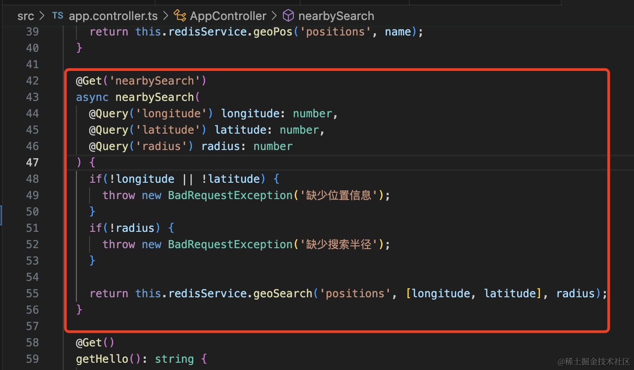
Task: Click BadRequestException on line 49
Action: coord(230,195)
